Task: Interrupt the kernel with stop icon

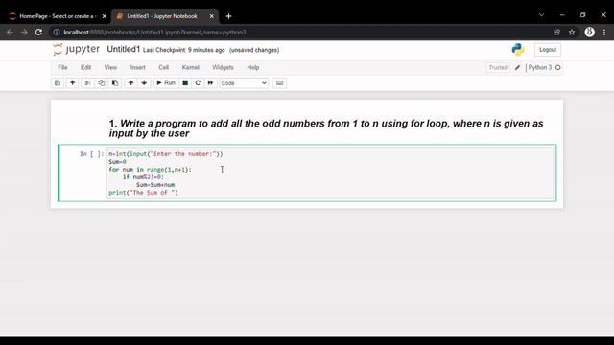Action: pyautogui.click(x=185, y=83)
